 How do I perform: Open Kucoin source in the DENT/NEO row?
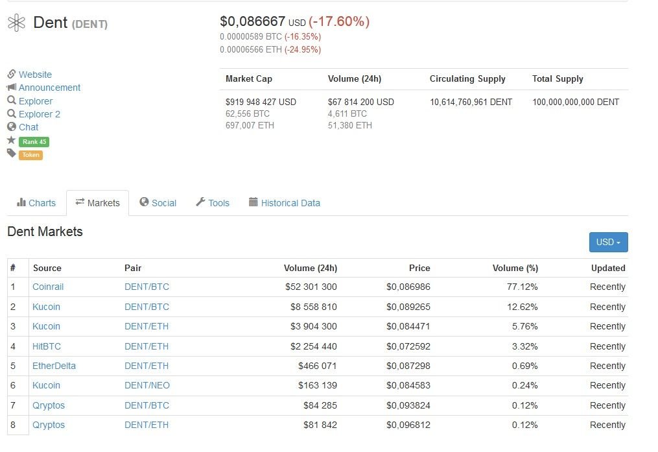pos(46,385)
